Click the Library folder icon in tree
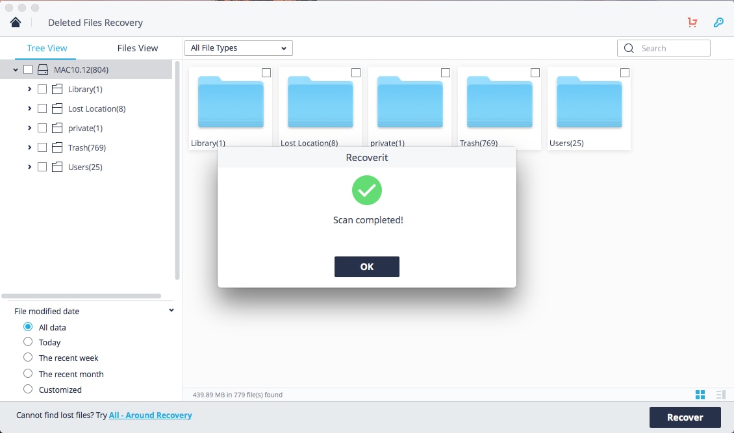Screen dimensions: 734x433 pyautogui.click(x=57, y=89)
